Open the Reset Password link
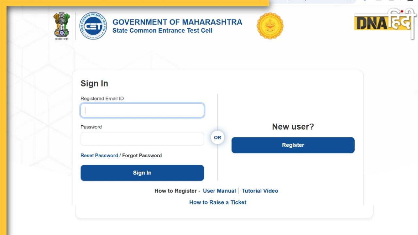Viewport: 418px width, 235px height. 99,155
